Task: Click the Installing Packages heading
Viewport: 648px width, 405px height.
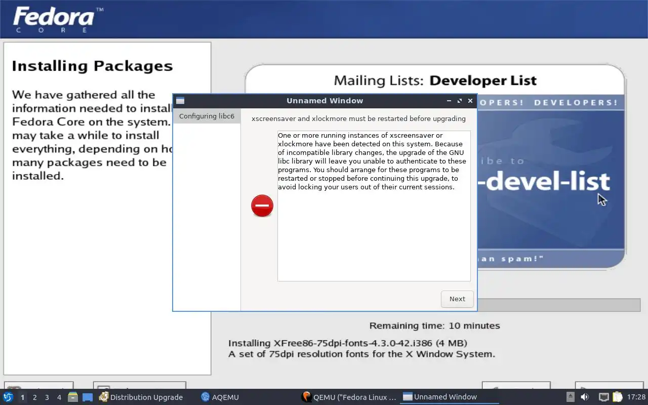Action: pyautogui.click(x=92, y=66)
